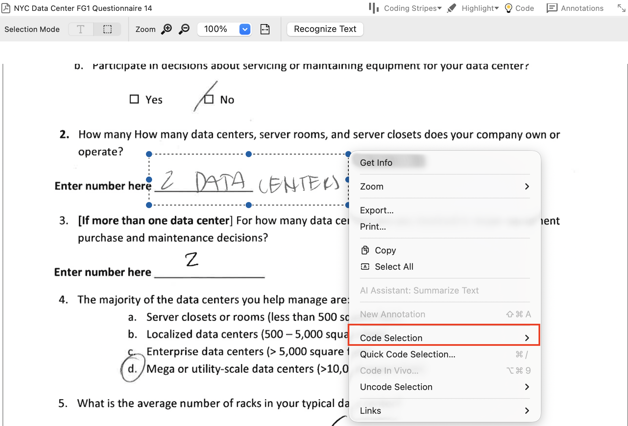Open the zoom percentage dropdown arrow
The image size is (628, 426).
[245, 29]
